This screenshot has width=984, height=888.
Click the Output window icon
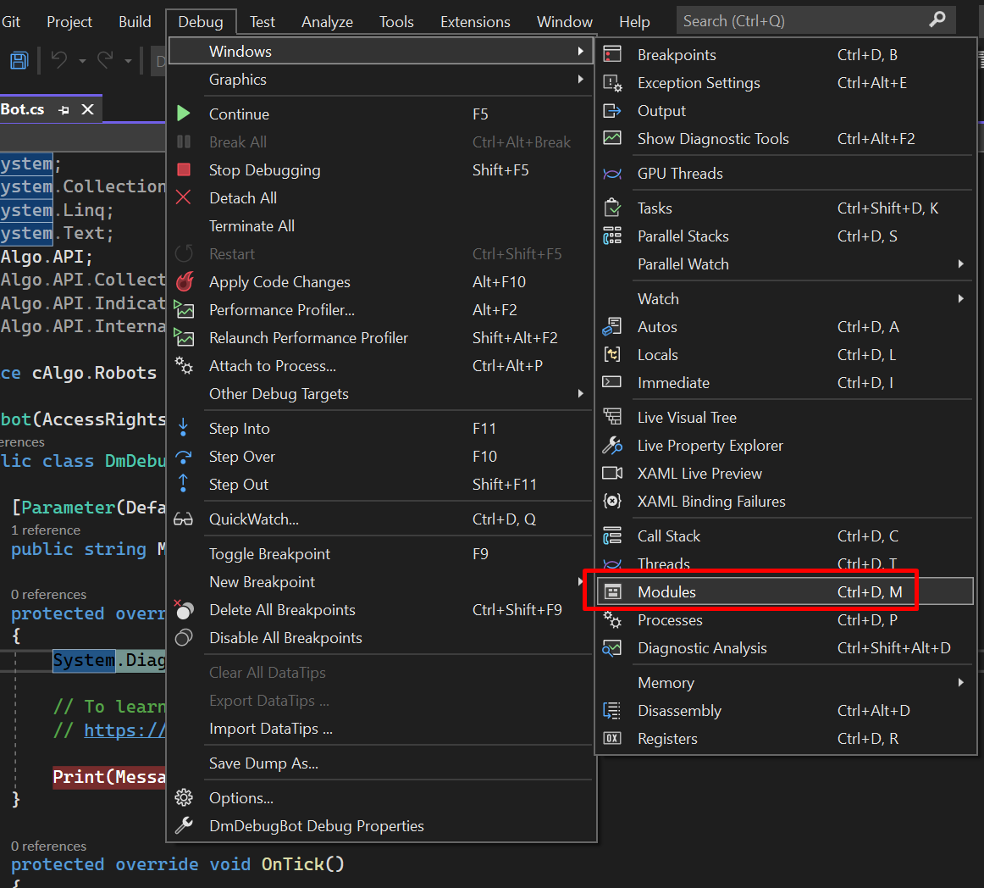[612, 110]
